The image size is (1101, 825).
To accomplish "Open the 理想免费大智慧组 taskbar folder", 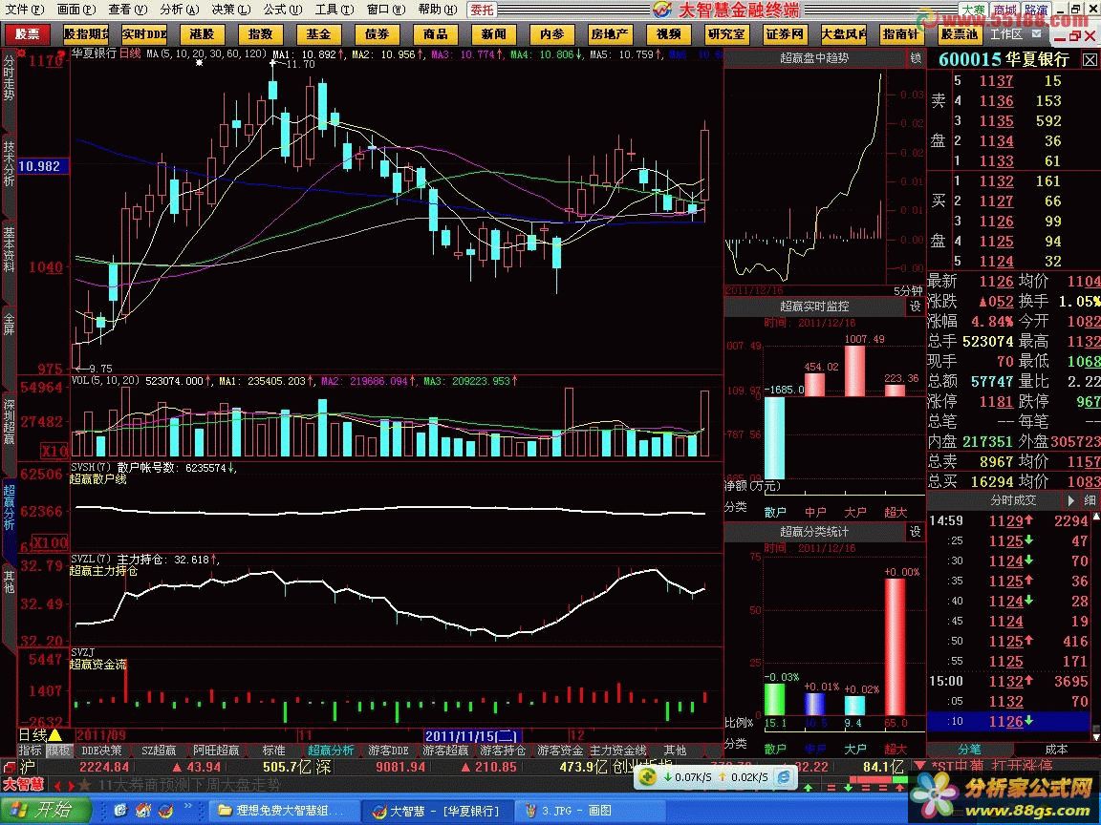I will 284,811.
